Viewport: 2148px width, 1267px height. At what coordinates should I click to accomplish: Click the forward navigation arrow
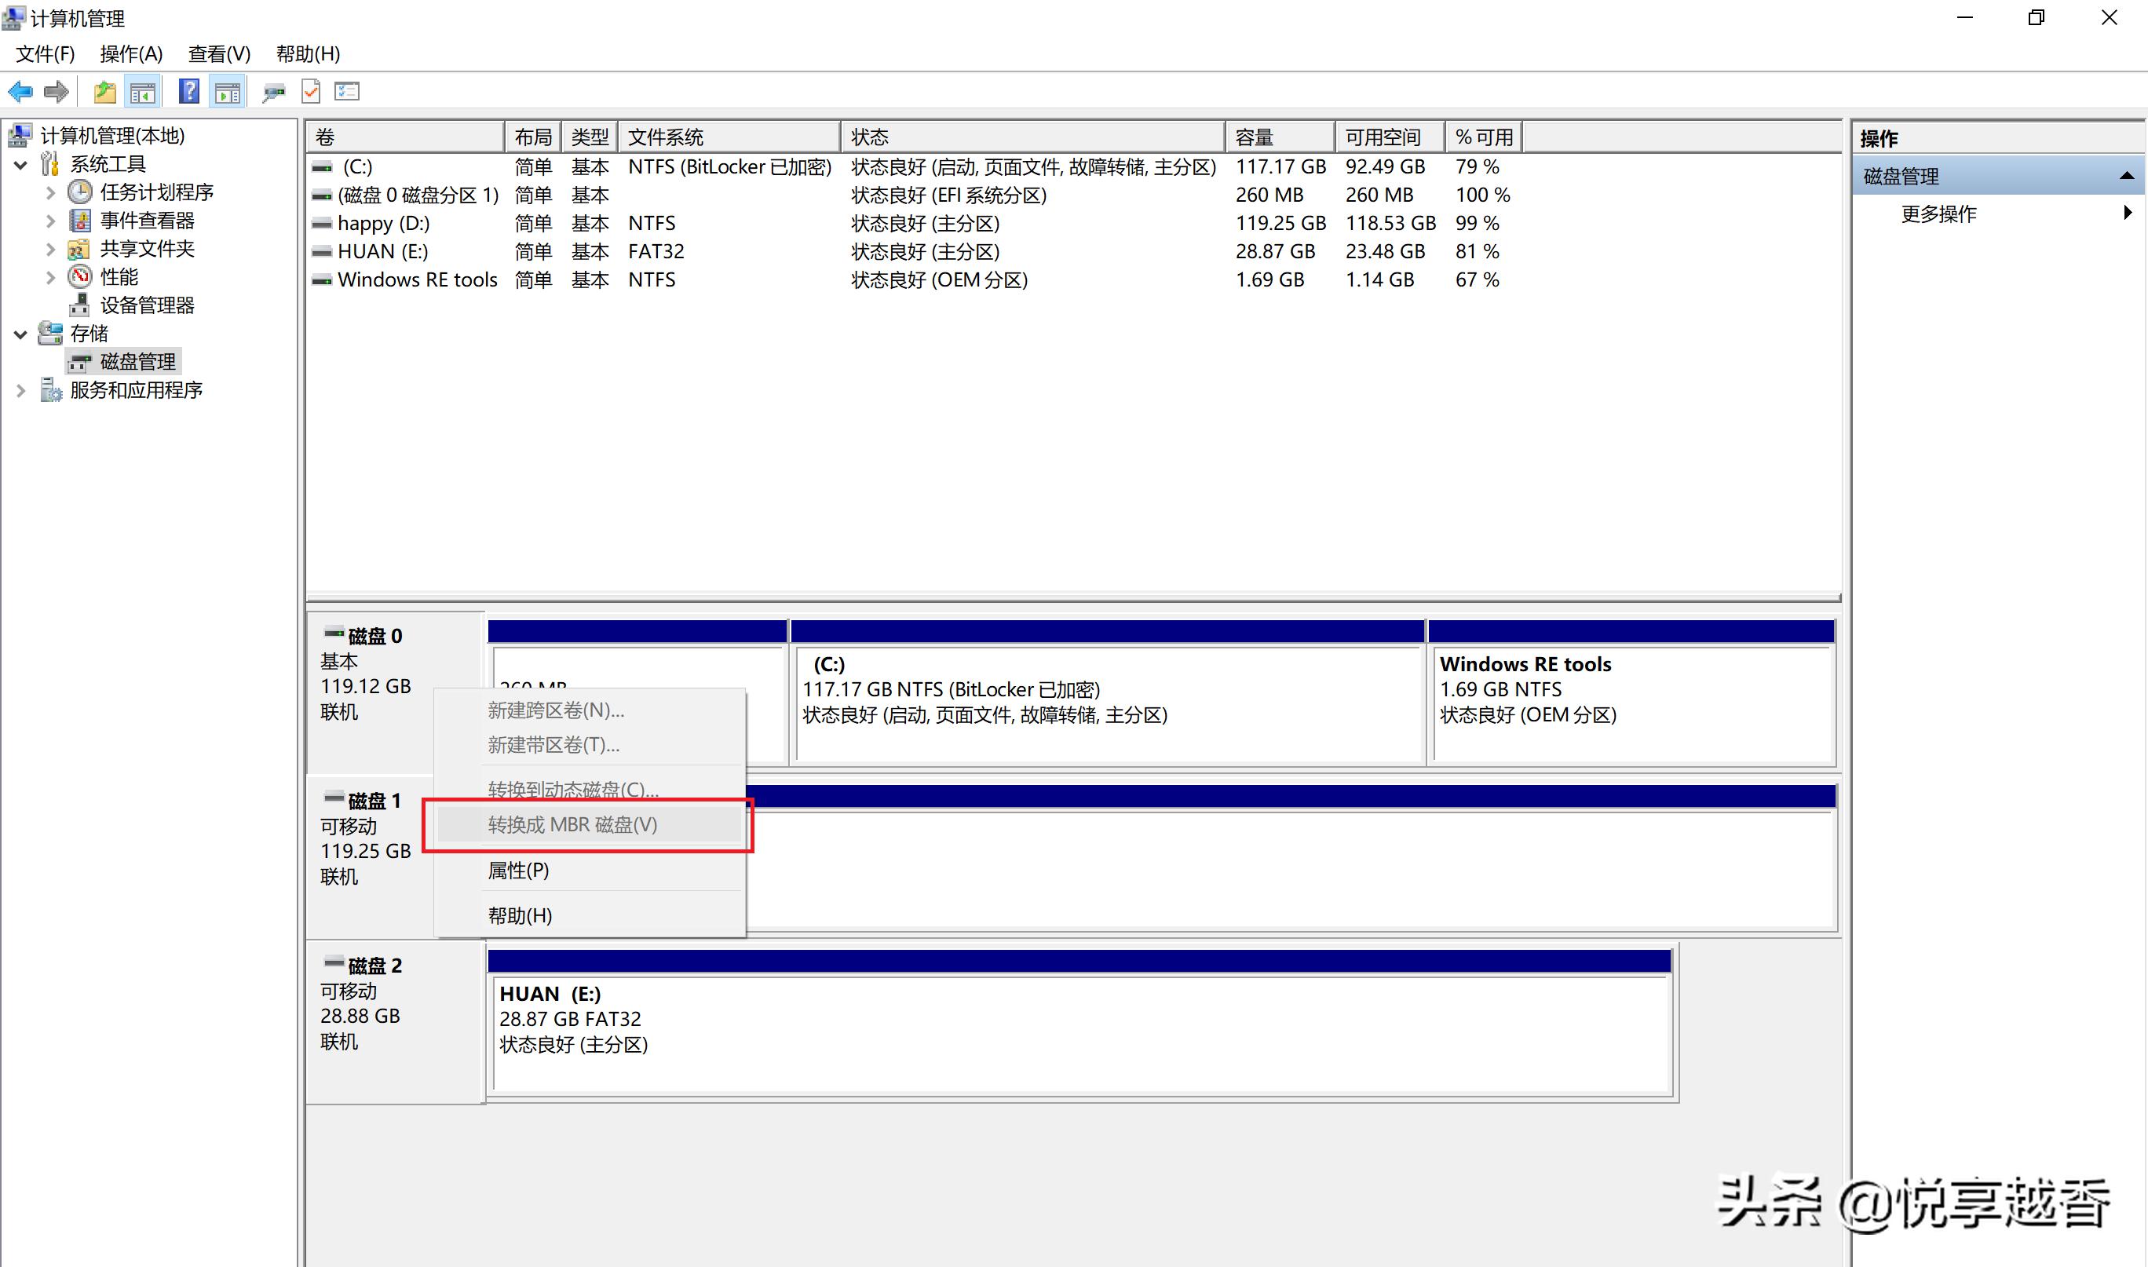57,91
